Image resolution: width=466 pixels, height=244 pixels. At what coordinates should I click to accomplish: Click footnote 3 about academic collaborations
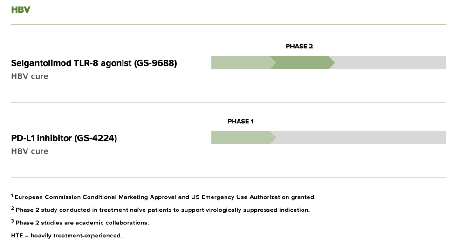[80, 222]
